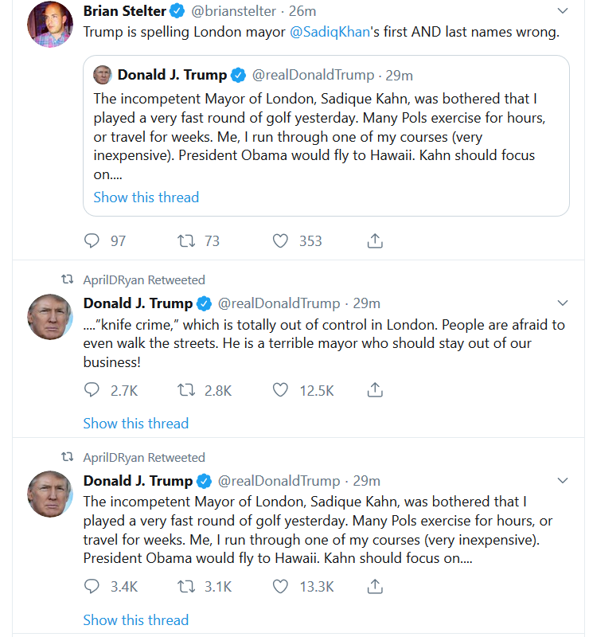Expand options menu on bottom Trump tweet
This screenshot has width=589, height=637.
click(563, 481)
